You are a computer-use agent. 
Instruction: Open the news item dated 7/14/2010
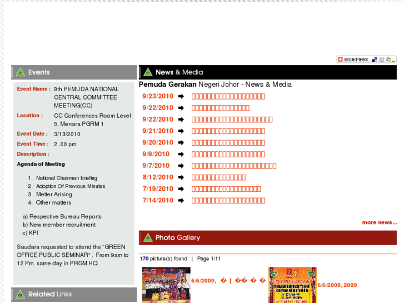(228, 200)
